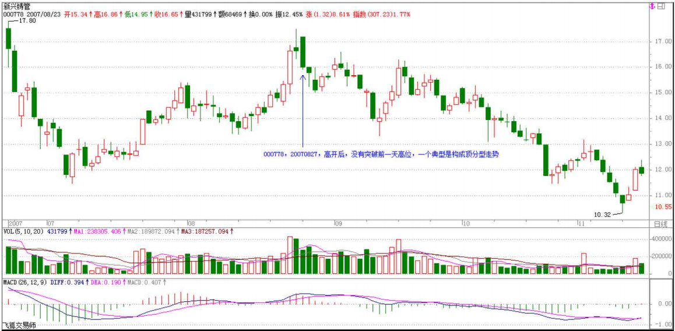Open the 日线 period selector
This screenshot has width=675, height=331.
(x=660, y=224)
